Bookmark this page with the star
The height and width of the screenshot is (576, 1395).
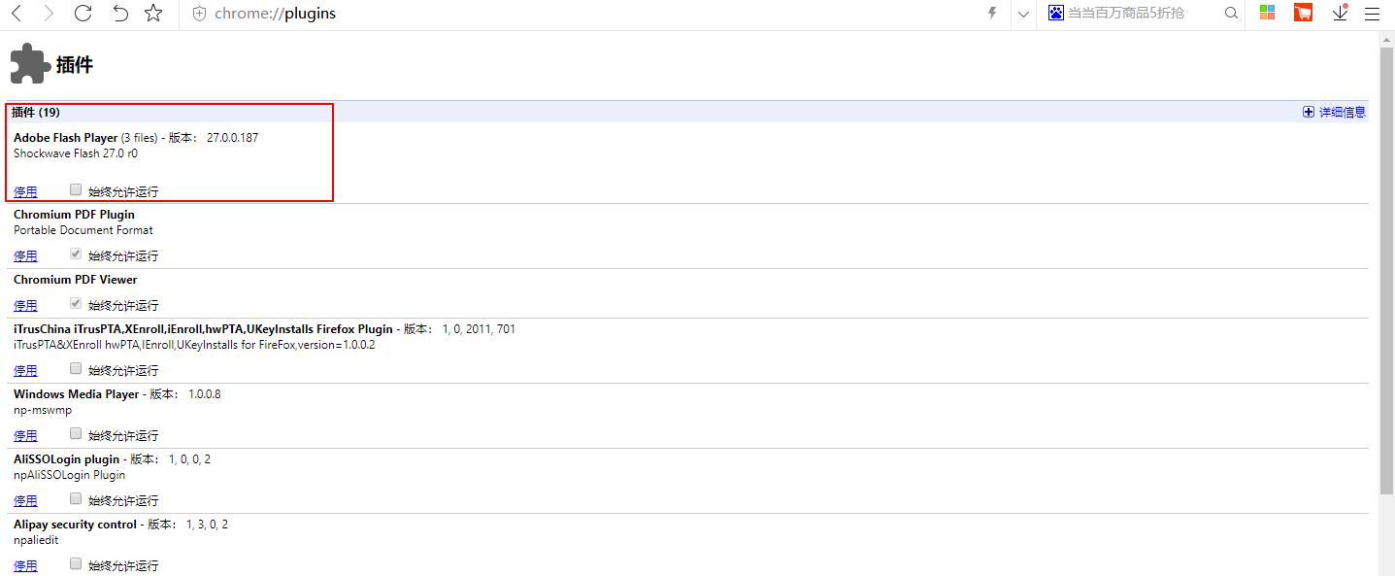coord(153,14)
